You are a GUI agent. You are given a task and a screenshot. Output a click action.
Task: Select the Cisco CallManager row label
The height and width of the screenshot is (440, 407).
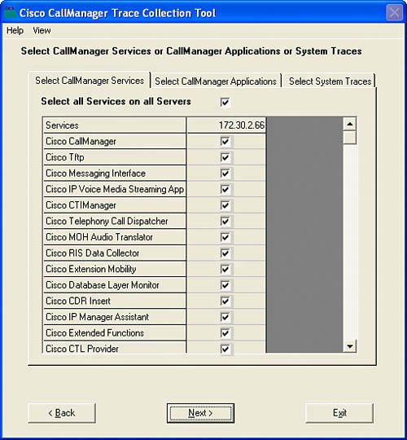tap(114, 141)
